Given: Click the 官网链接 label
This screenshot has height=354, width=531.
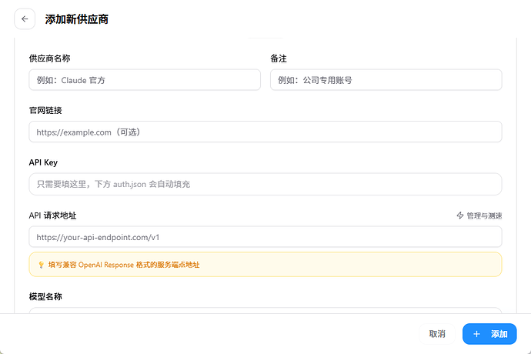Looking at the screenshot, I should [x=45, y=111].
